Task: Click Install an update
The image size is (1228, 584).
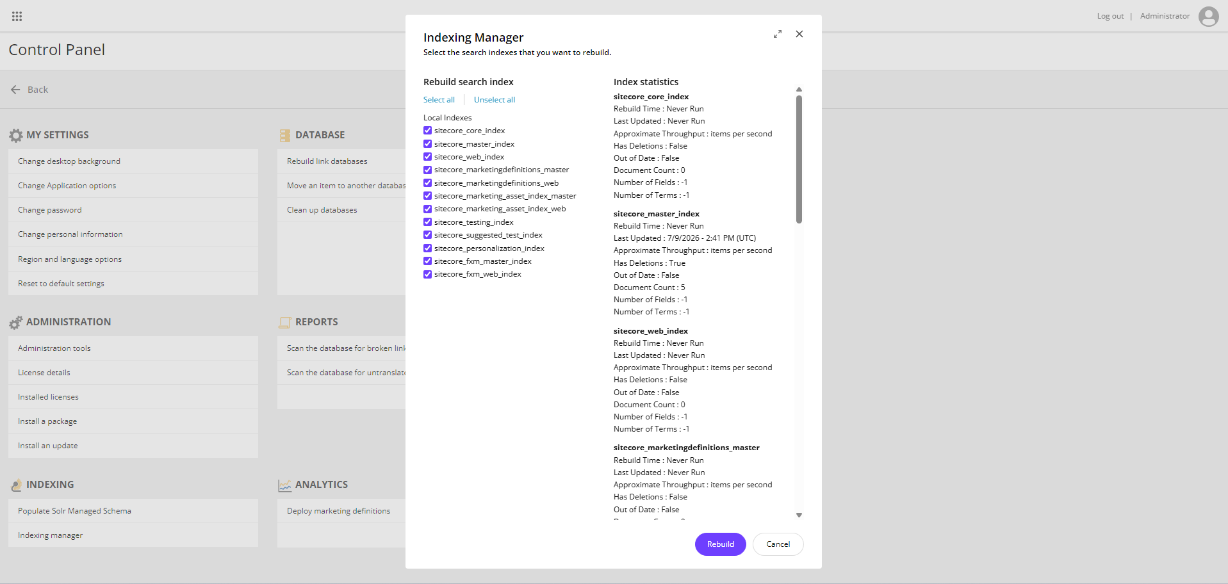Action: pos(133,446)
